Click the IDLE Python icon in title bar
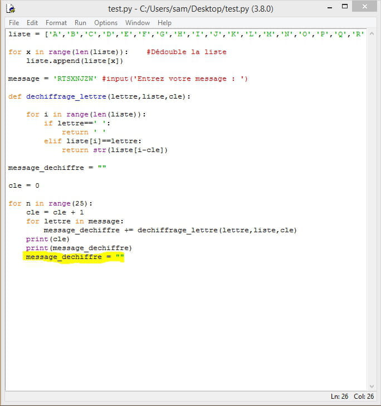The height and width of the screenshot is (406, 381). point(11,8)
